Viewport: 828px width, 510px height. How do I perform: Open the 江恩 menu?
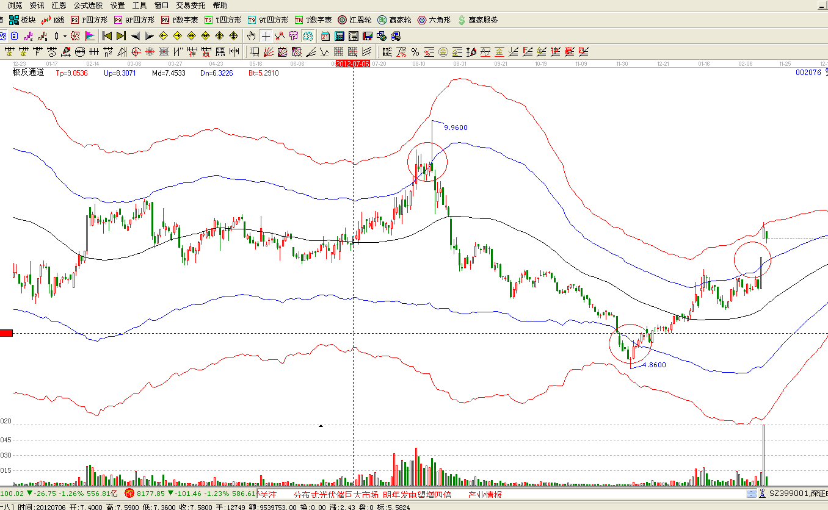point(59,5)
